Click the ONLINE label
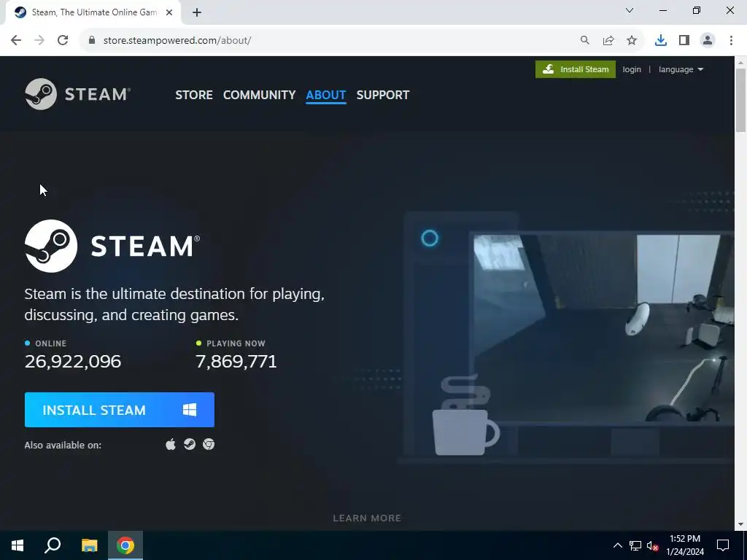The height and width of the screenshot is (560, 747). click(51, 343)
